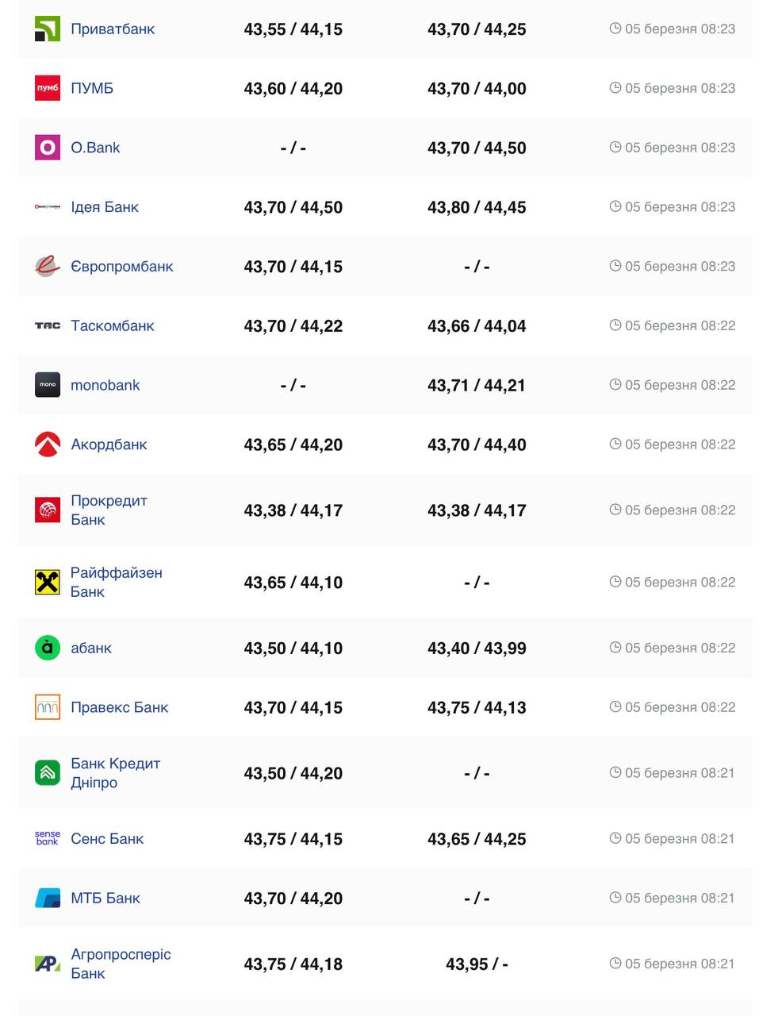Click the Банк Кредит Дніпро logo icon
The image size is (778, 1016).
tap(48, 773)
